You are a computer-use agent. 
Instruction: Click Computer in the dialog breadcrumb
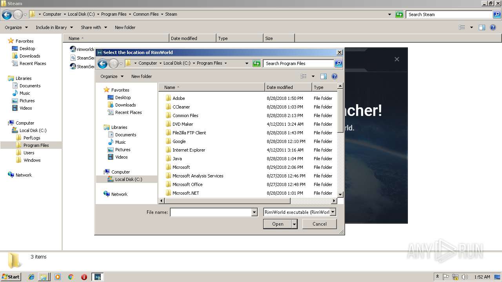[147, 63]
